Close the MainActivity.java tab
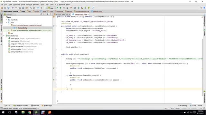Image resolution: width=206 pixels, height=115 pixels. coord(88,14)
